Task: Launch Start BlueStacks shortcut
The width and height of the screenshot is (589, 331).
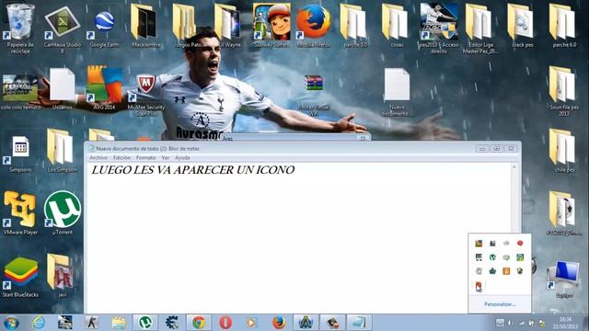Action: [x=20, y=277]
